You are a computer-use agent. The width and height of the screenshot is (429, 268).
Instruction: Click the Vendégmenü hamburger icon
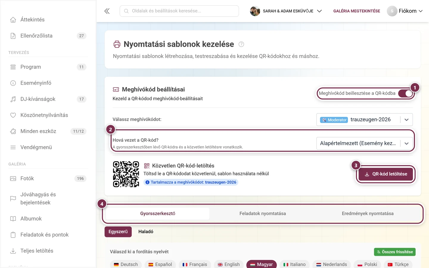(x=13, y=147)
